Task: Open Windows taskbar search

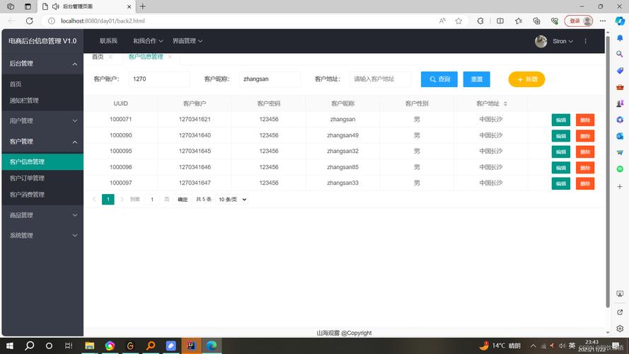Action: point(29,346)
